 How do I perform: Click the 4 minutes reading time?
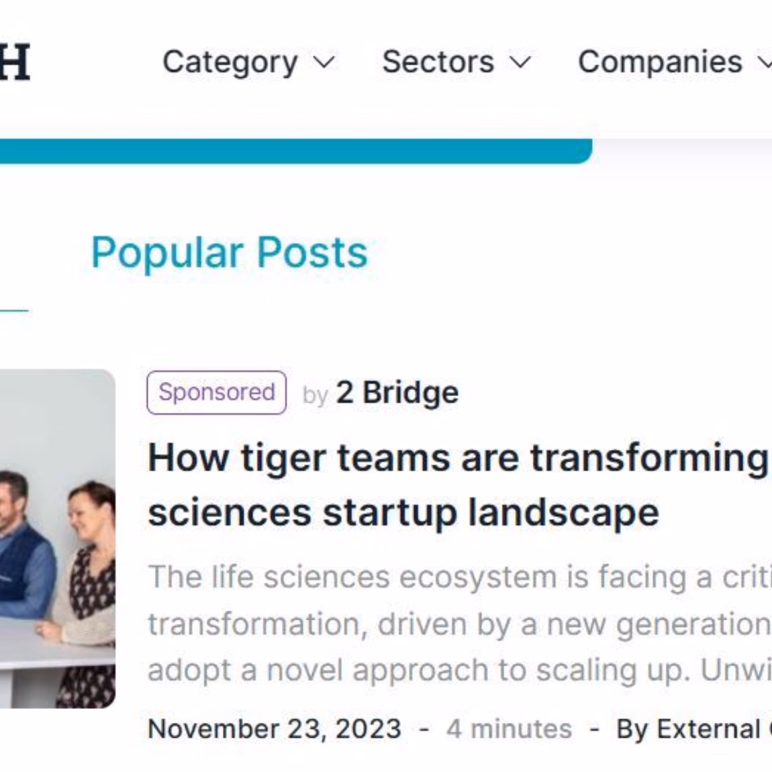pos(509,728)
